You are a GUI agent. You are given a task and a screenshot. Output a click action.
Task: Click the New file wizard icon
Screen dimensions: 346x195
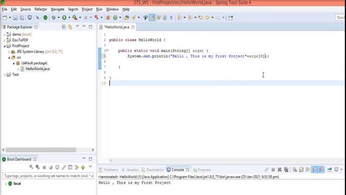5,18
